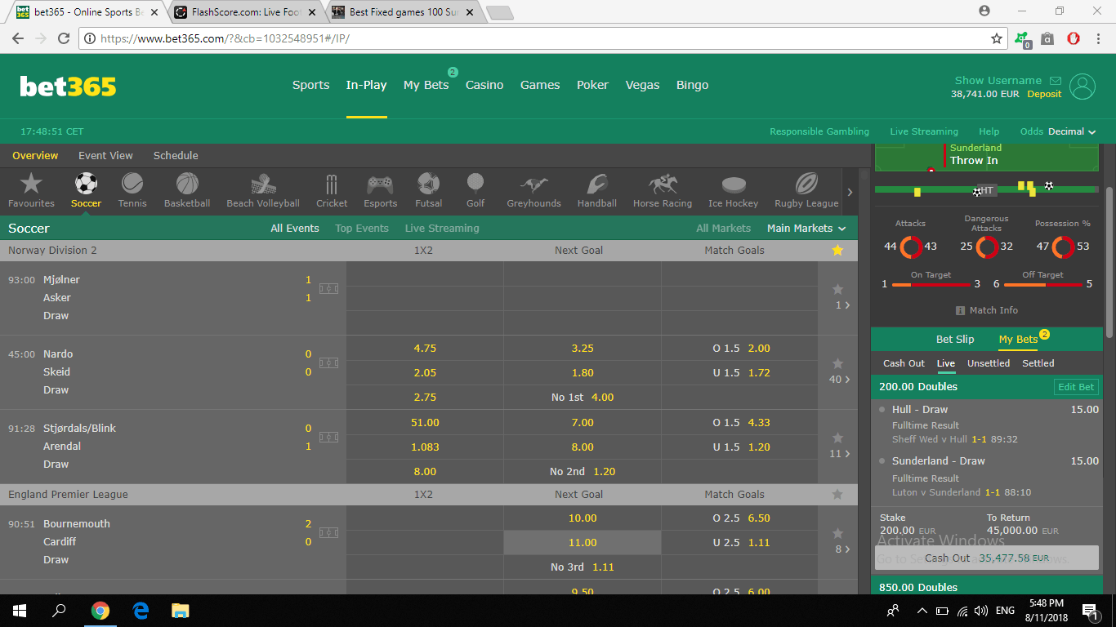Screen dimensions: 1116x627
Task: Favourite the Nardo v Skeid match
Action: 837,363
